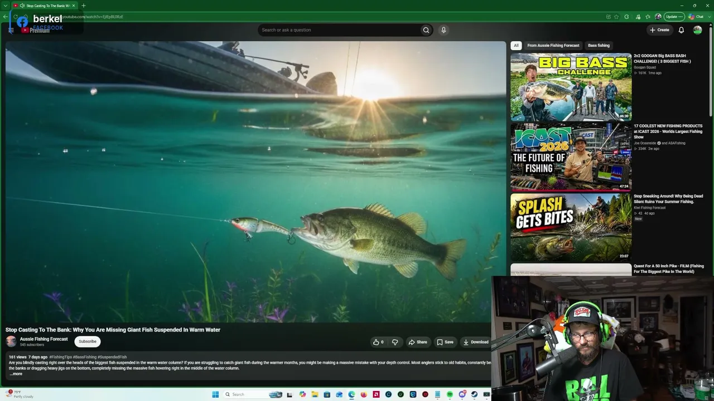
Task: Open Firefox from the taskbar
Action: tap(364, 394)
